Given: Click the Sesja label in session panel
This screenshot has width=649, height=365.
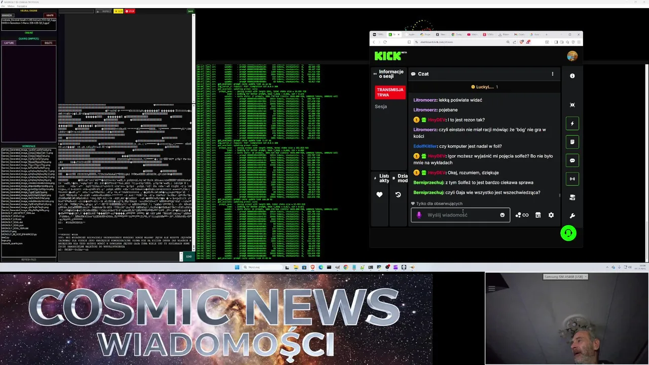Looking at the screenshot, I should click(x=381, y=106).
